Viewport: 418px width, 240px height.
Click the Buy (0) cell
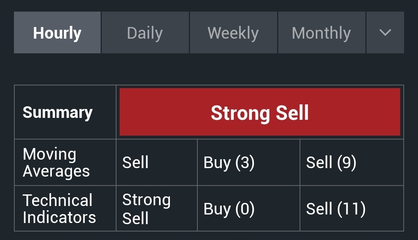pos(249,208)
